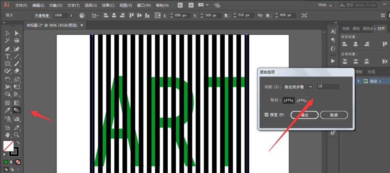The height and width of the screenshot is (173, 390).
Task: Open the File menu
Action: coord(21,5)
